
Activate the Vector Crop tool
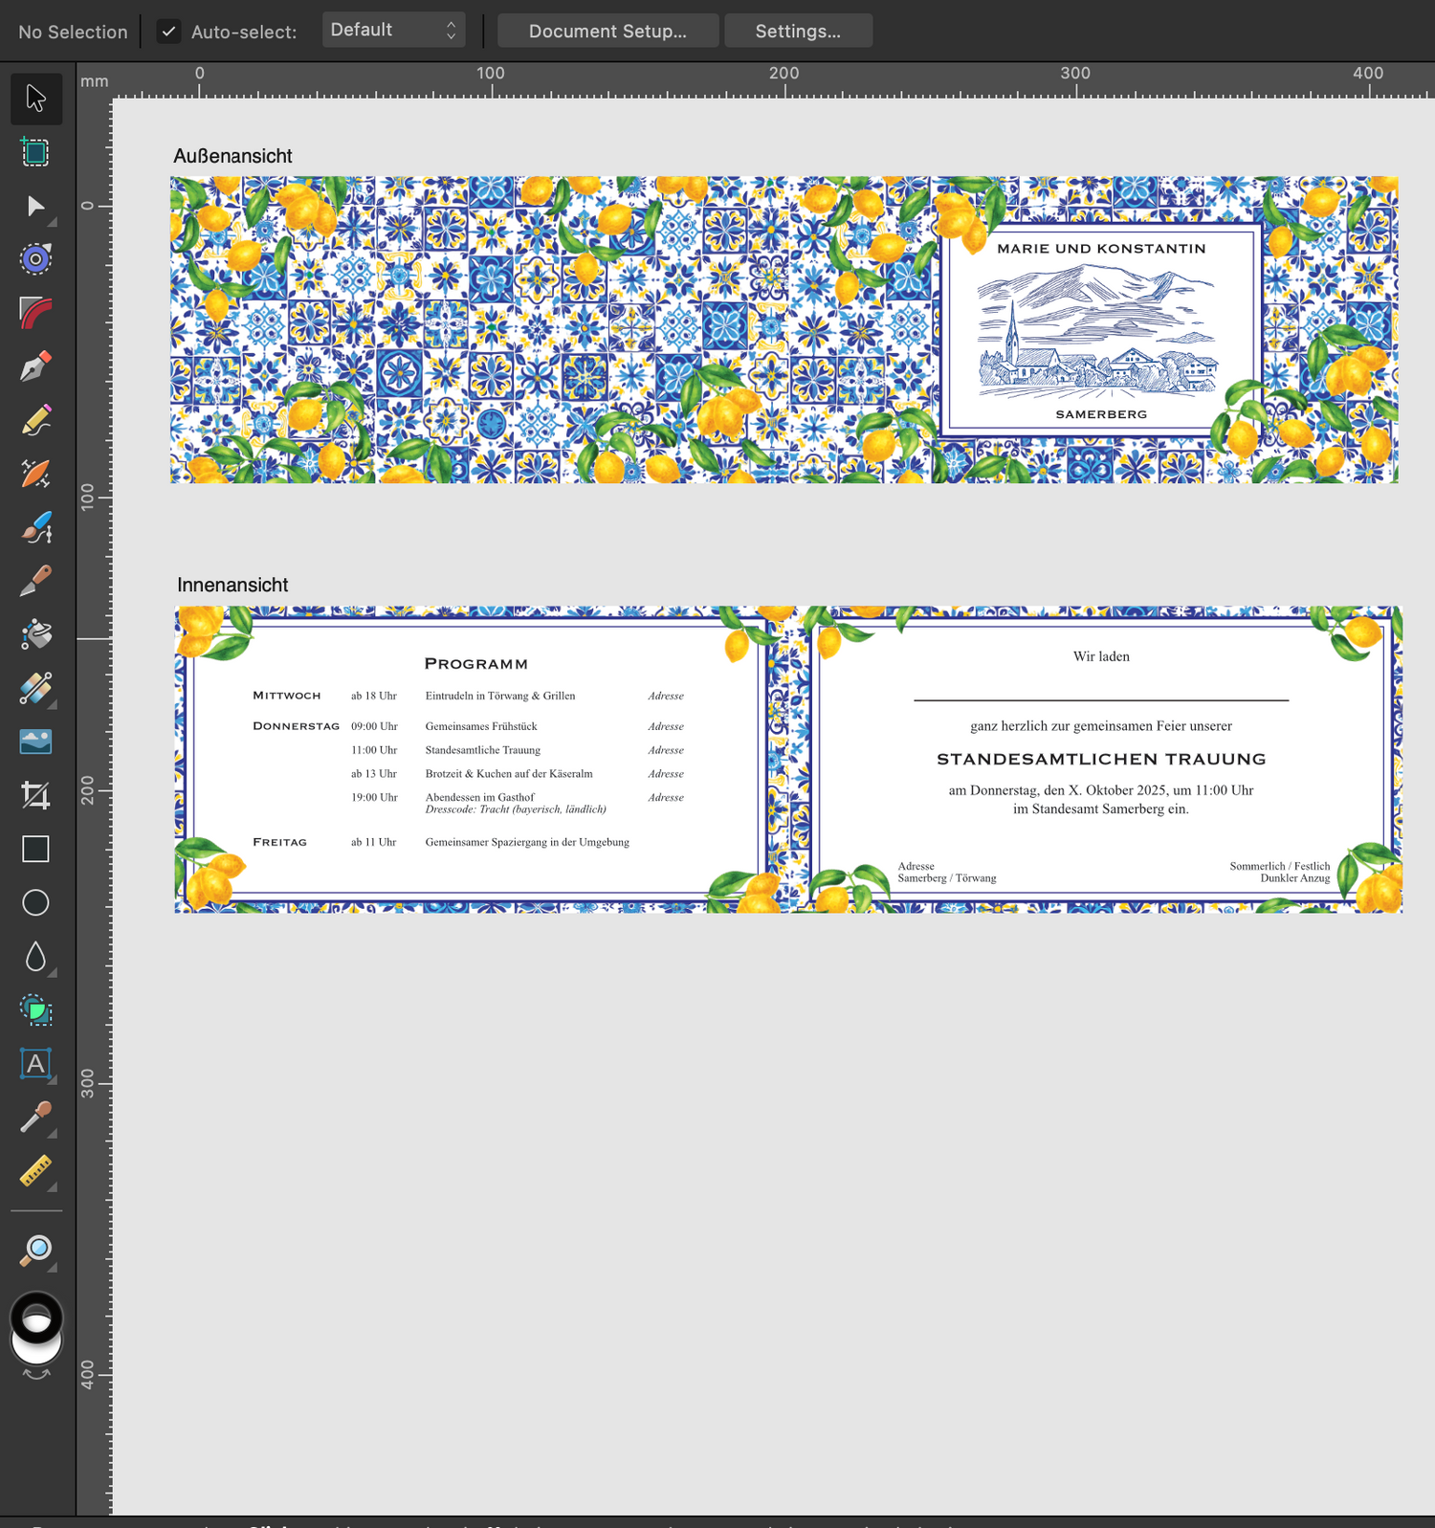pos(36,795)
